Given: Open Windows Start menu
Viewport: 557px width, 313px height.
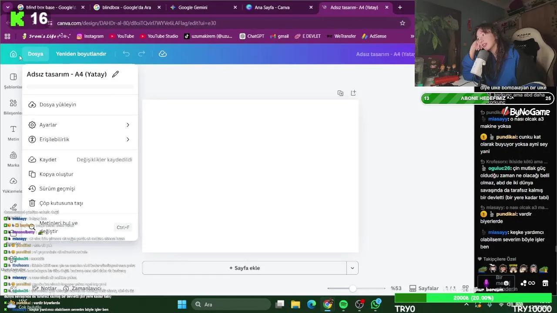Looking at the screenshot, I should click(x=182, y=304).
